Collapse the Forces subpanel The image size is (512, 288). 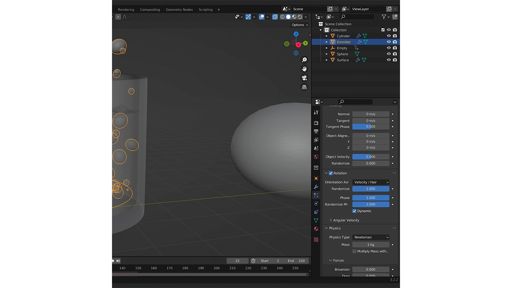pos(331,260)
